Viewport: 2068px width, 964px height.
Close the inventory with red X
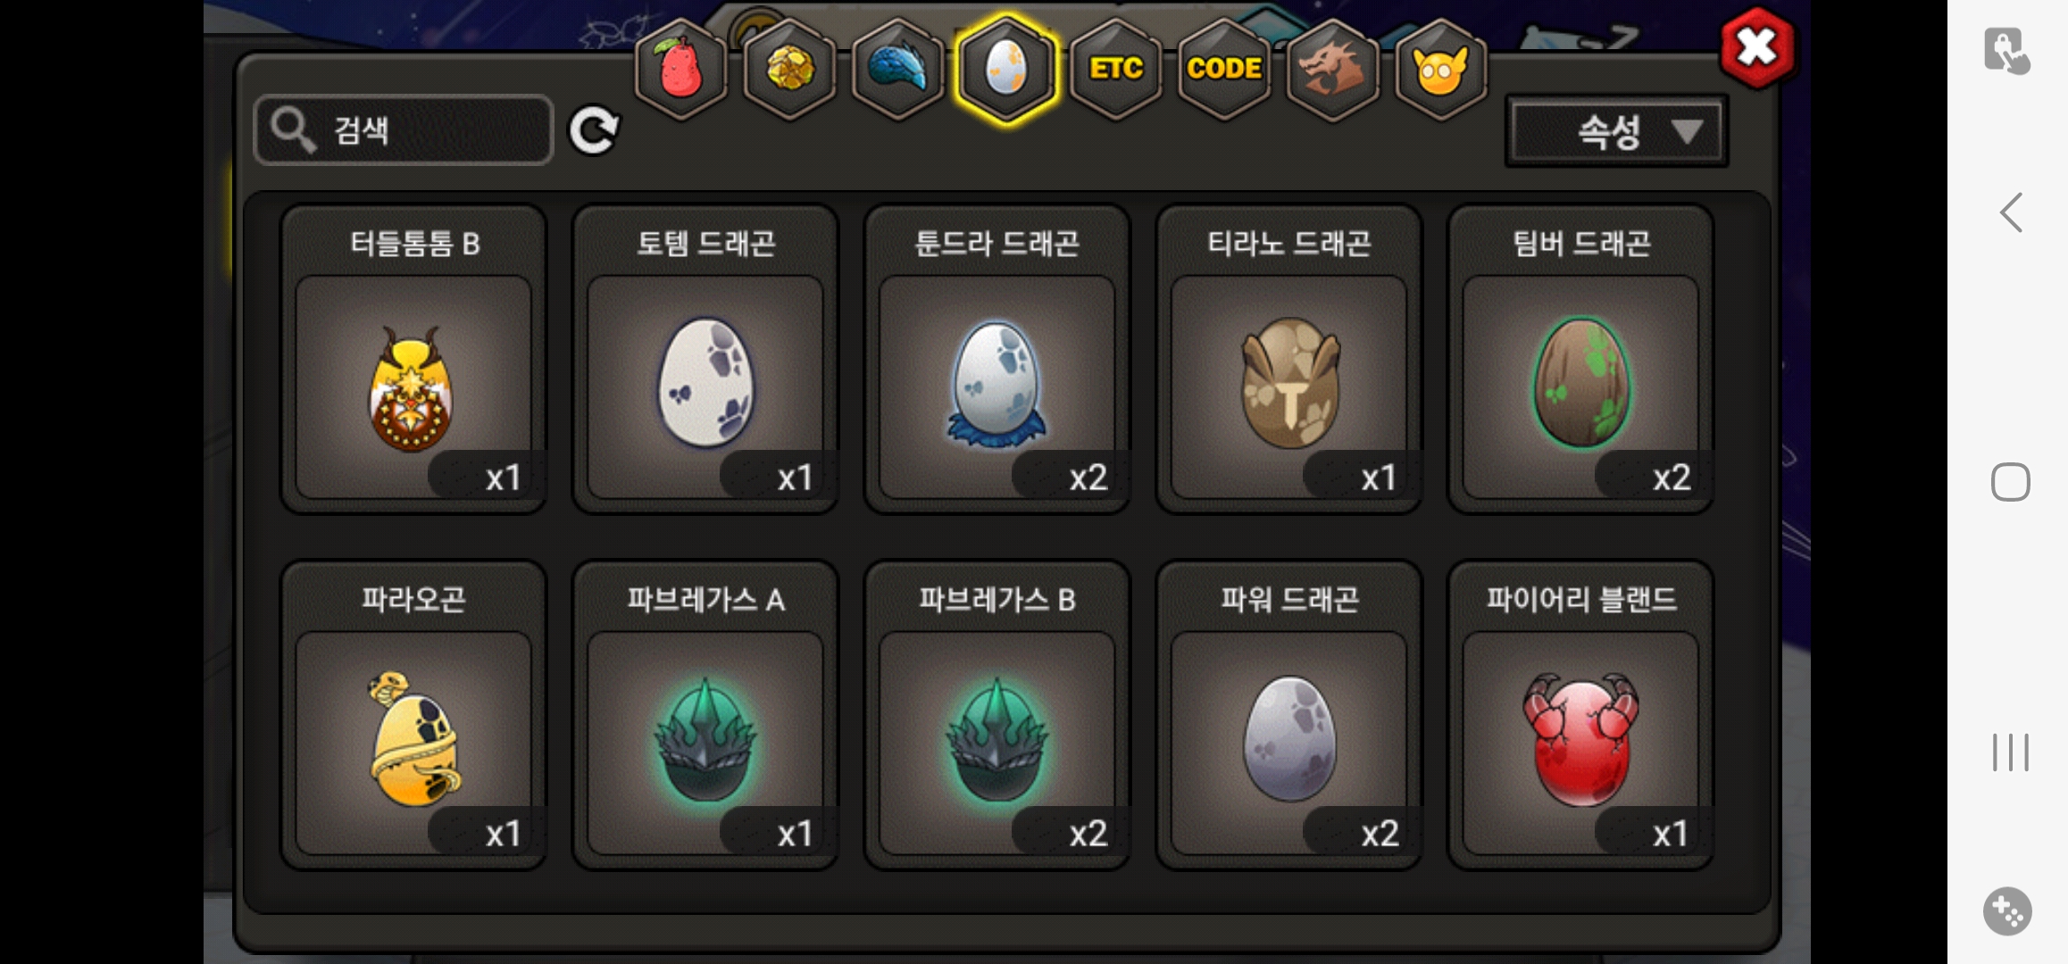coord(1757,47)
